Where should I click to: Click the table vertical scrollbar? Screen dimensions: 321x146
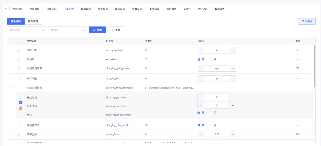click(315, 66)
